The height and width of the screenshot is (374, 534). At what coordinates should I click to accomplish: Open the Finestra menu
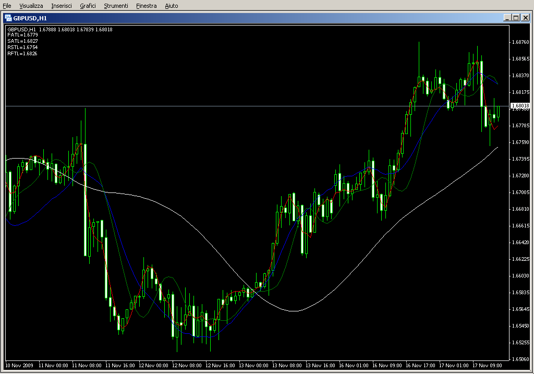(x=146, y=6)
